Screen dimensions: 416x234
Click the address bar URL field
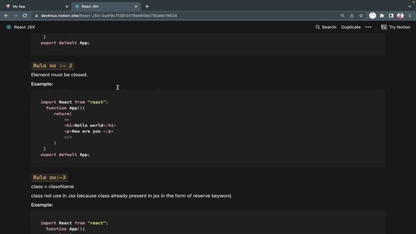(186, 16)
